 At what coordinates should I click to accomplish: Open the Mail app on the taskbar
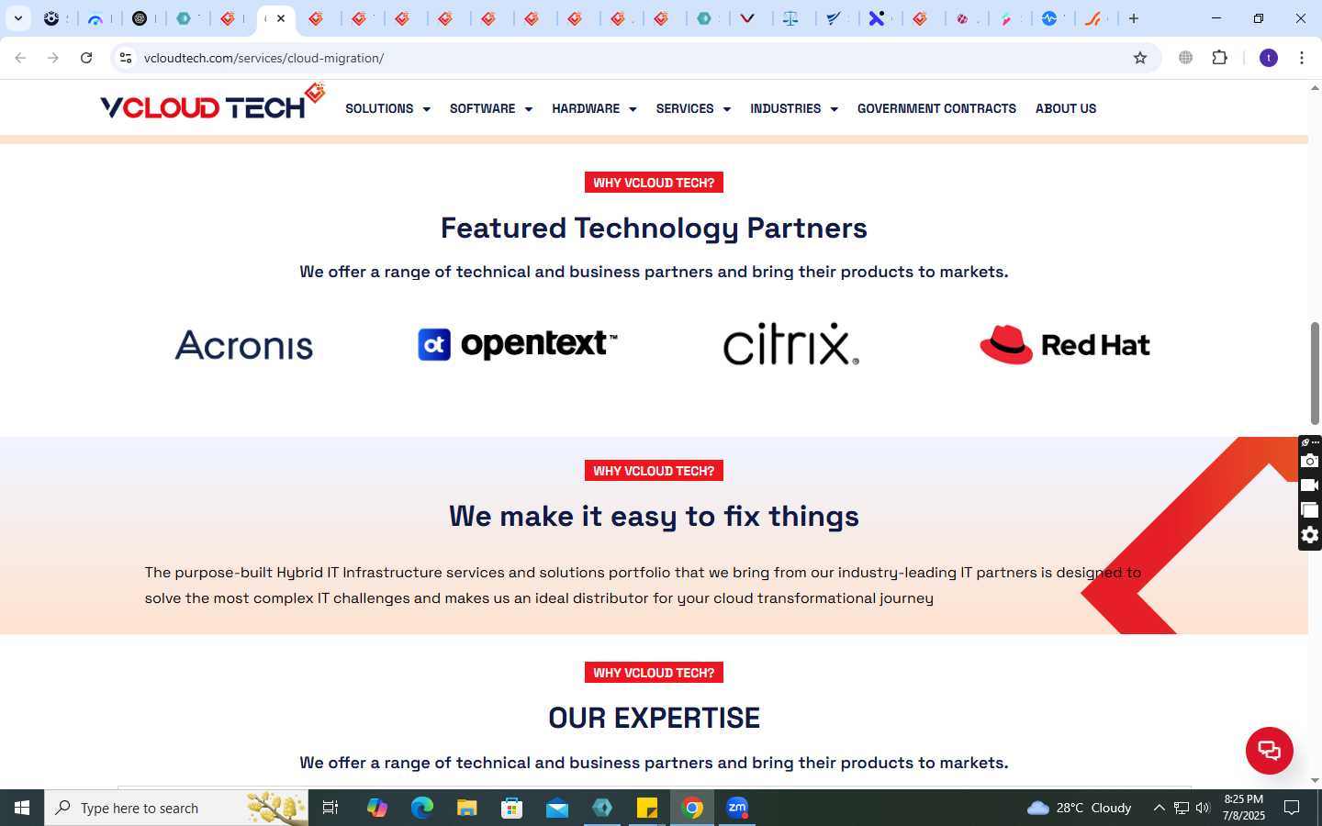[x=557, y=808]
